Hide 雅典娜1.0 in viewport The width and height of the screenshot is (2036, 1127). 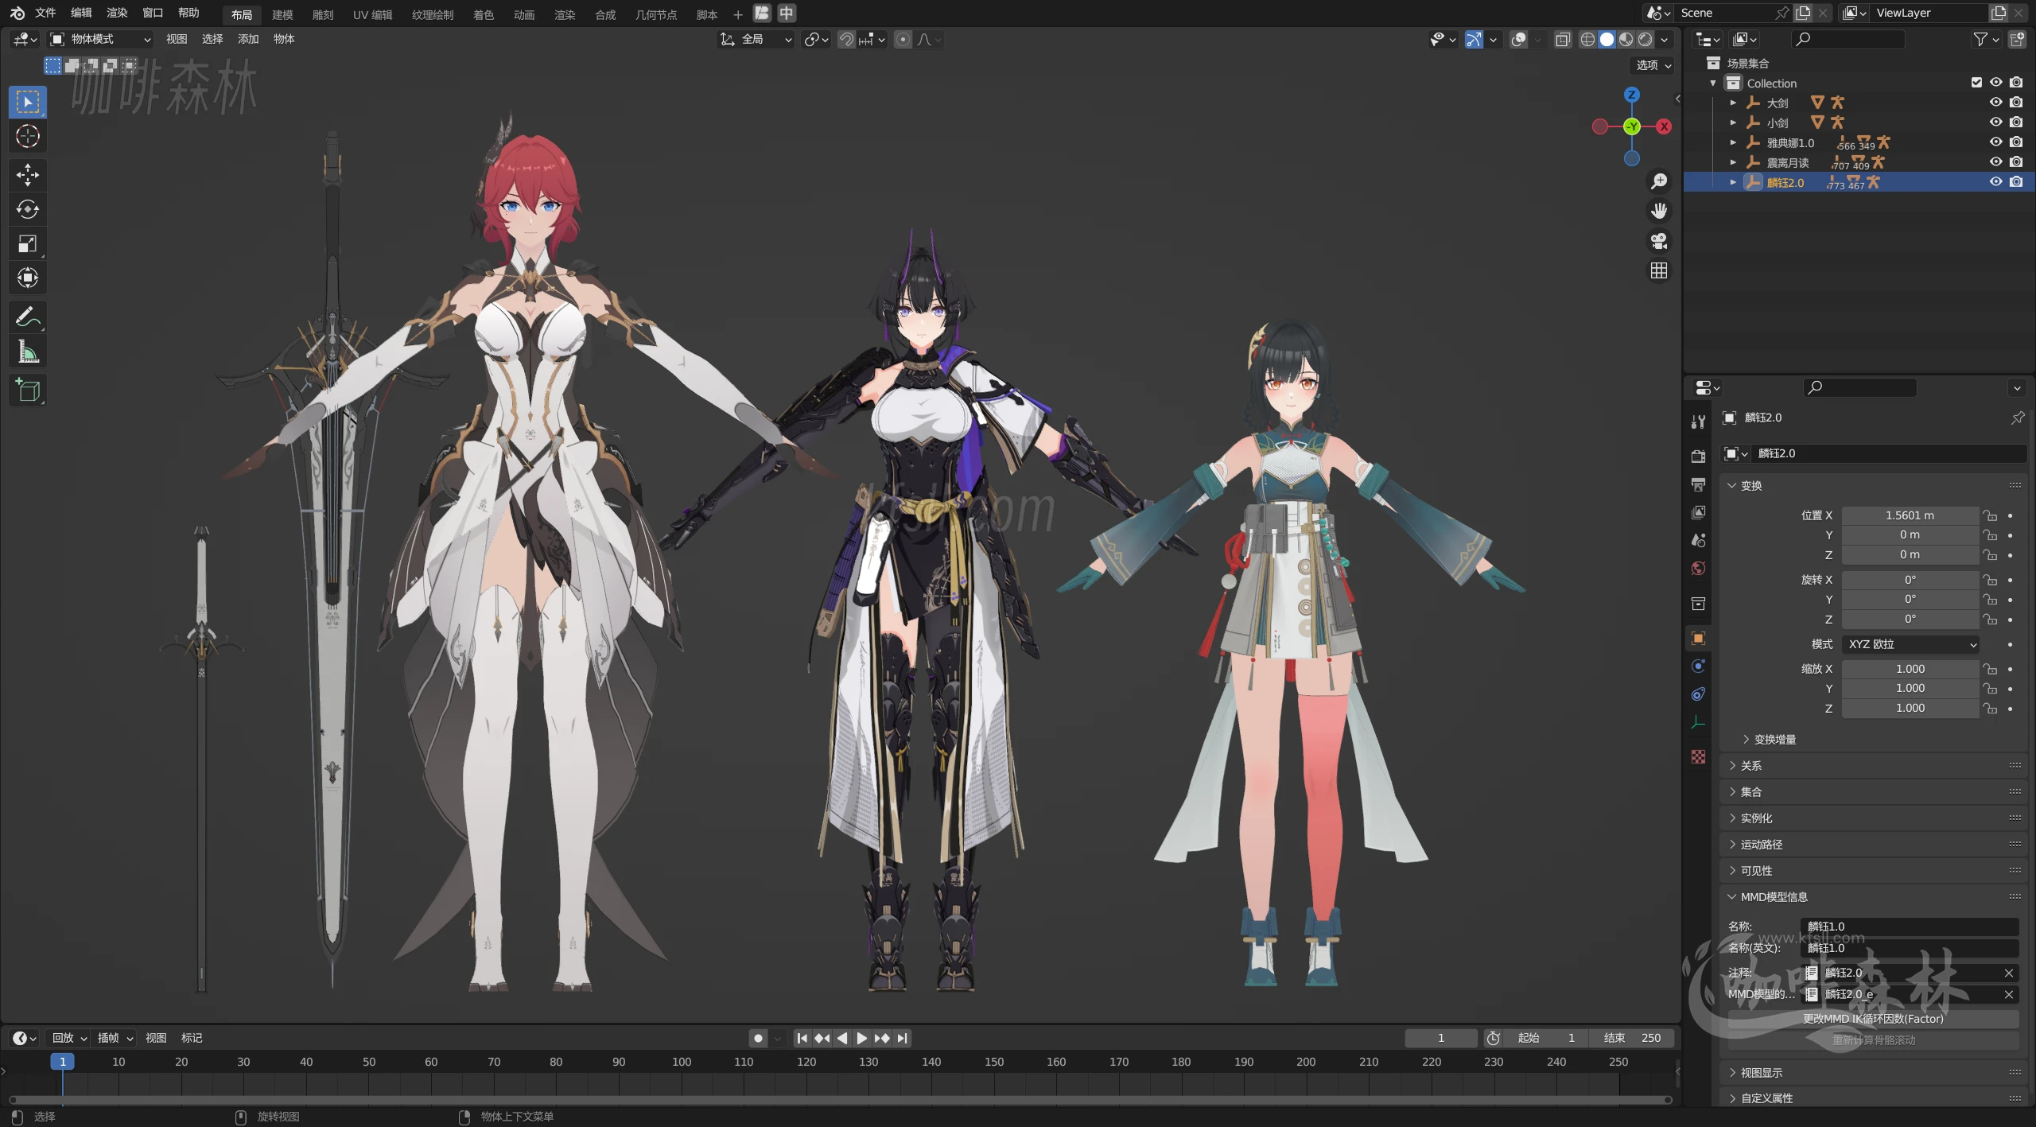(x=1995, y=142)
